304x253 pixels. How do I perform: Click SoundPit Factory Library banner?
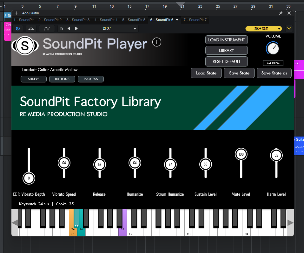(153, 108)
